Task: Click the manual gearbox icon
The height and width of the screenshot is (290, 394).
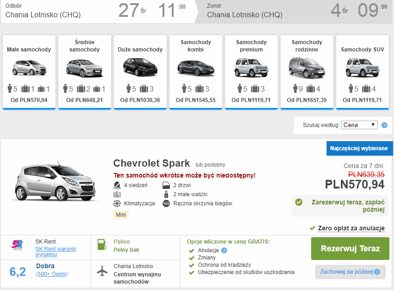Action: click(166, 204)
